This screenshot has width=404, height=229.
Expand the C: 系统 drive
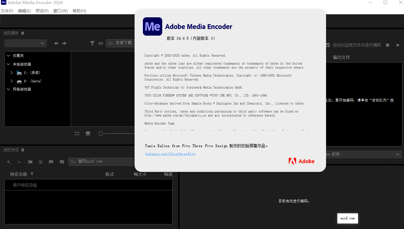(12, 72)
